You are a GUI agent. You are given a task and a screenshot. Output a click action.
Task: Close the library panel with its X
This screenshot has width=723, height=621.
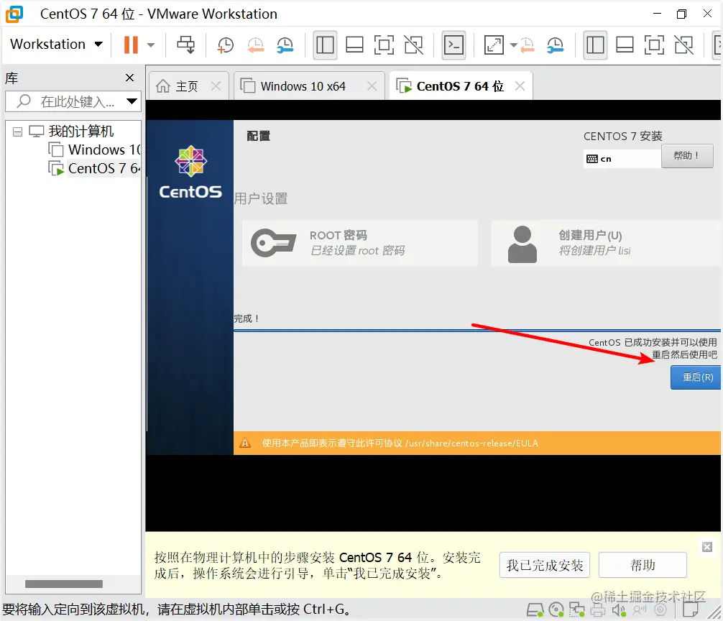click(x=130, y=78)
